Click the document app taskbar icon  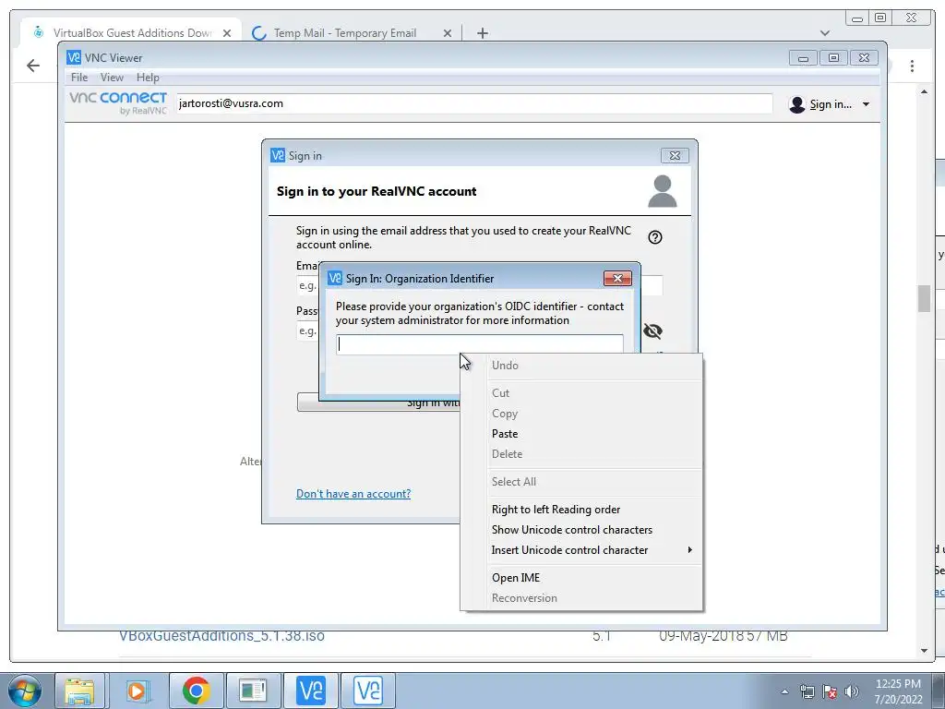253,691
